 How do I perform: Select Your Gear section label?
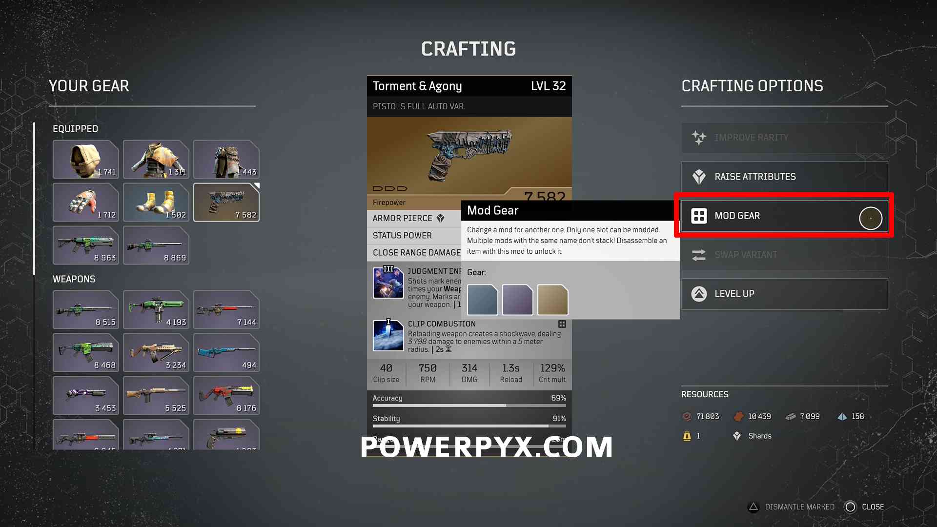(x=99, y=86)
